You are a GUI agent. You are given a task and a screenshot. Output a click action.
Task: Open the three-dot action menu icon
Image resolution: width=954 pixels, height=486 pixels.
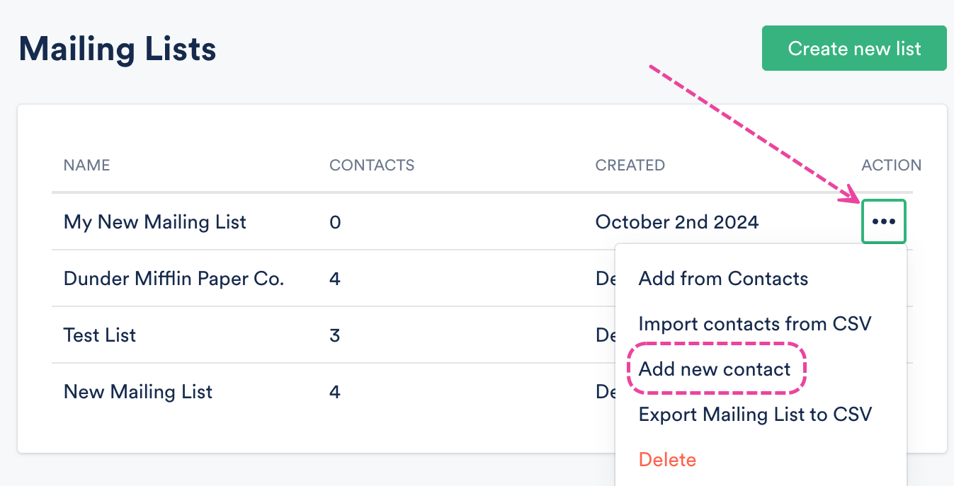[883, 222]
